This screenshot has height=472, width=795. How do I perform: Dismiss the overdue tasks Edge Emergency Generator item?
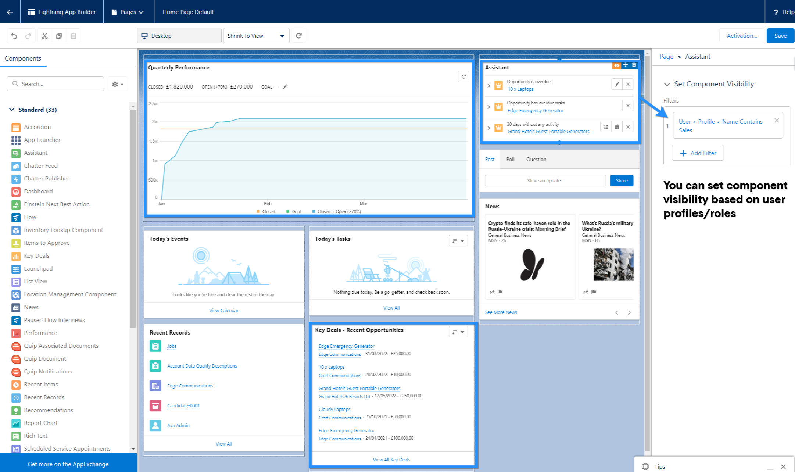coord(628,106)
